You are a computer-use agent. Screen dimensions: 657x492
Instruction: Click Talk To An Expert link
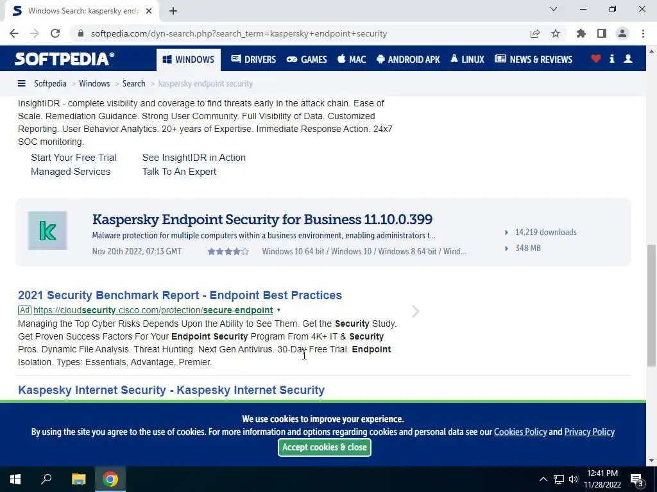coord(179,172)
